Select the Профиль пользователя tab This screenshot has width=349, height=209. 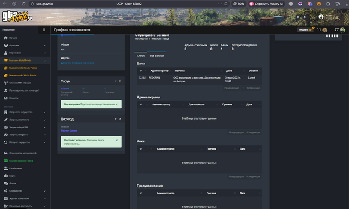pyautogui.click(x=72, y=30)
